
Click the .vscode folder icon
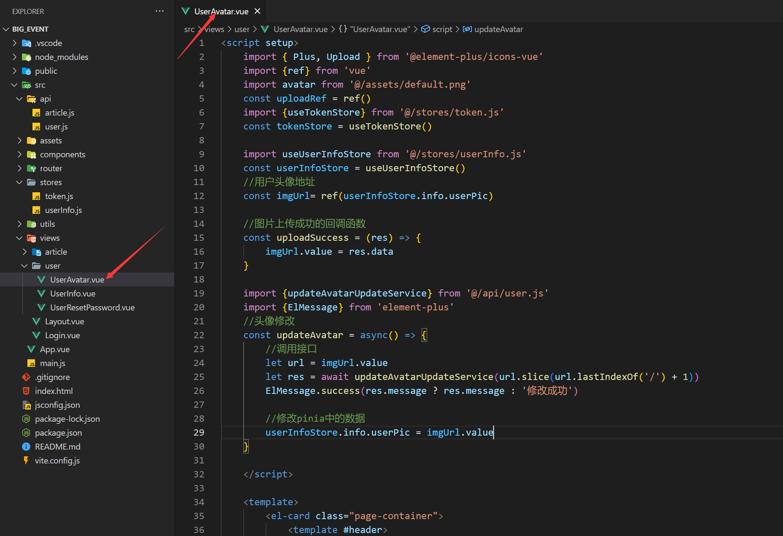coord(27,43)
